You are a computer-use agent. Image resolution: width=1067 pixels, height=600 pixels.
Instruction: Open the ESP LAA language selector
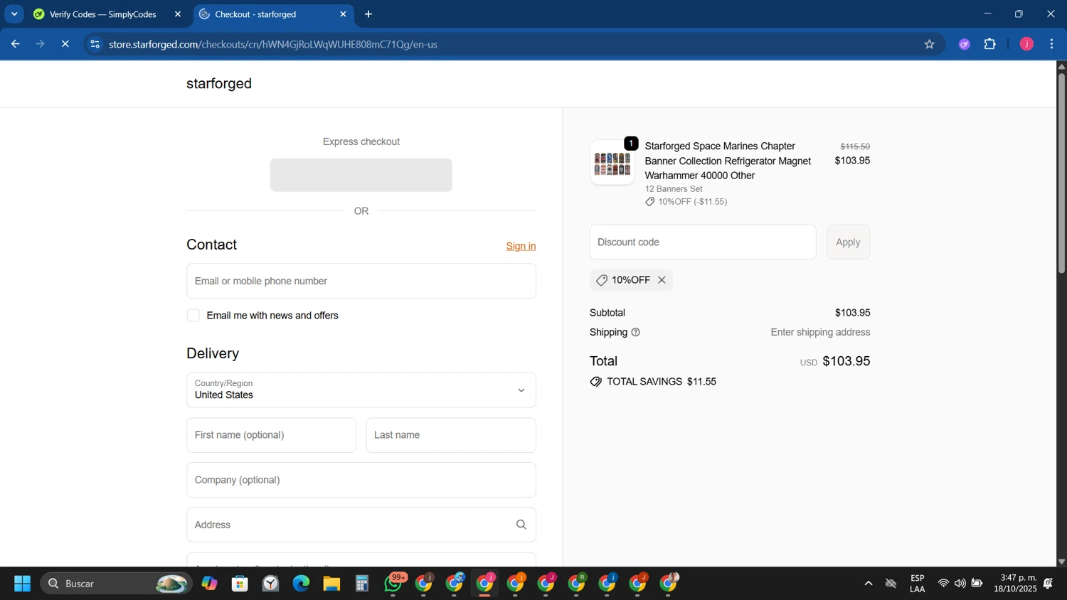click(918, 584)
